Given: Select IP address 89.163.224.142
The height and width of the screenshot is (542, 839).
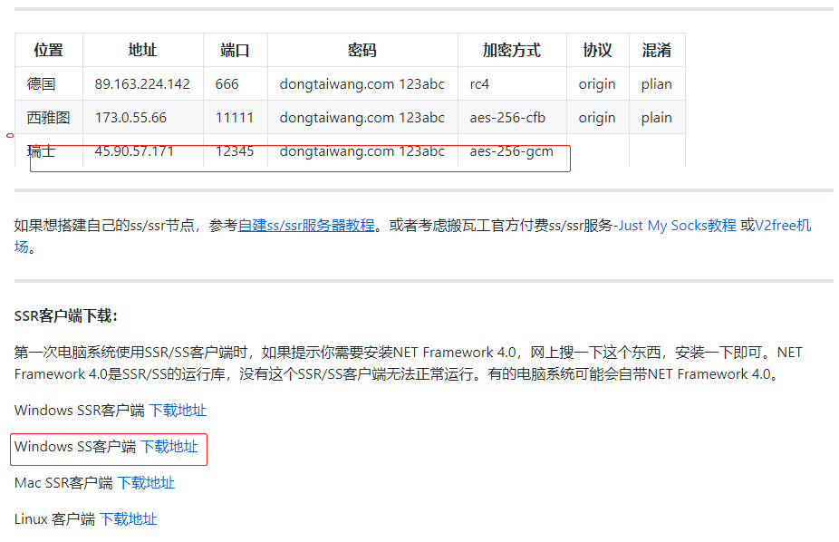Looking at the screenshot, I should [142, 84].
